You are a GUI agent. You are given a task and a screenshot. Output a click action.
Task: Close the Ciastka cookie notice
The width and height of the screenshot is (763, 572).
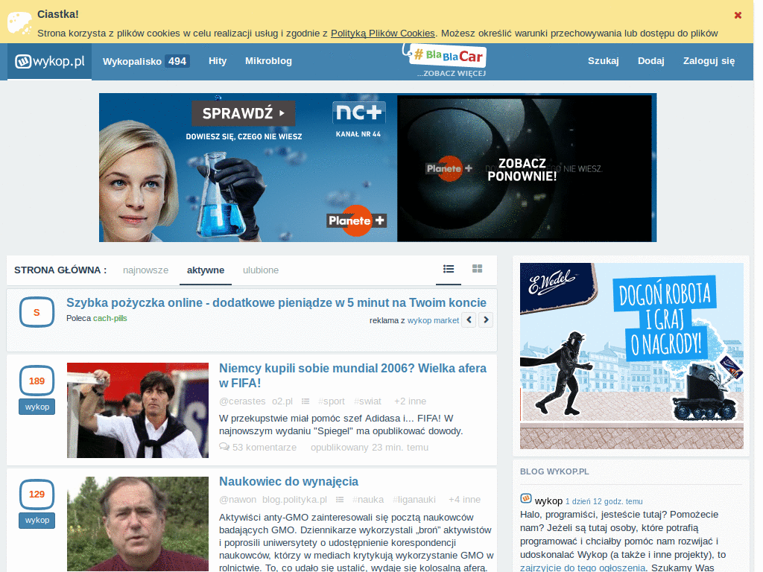[x=738, y=15]
